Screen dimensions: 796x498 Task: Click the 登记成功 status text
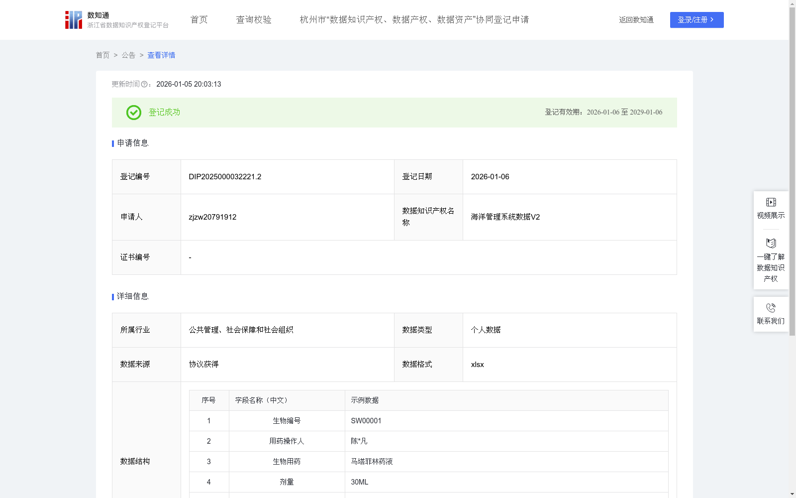coord(164,113)
